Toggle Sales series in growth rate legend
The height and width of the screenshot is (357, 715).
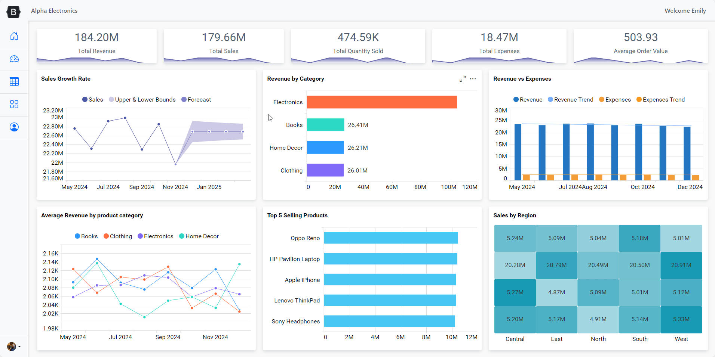click(92, 100)
